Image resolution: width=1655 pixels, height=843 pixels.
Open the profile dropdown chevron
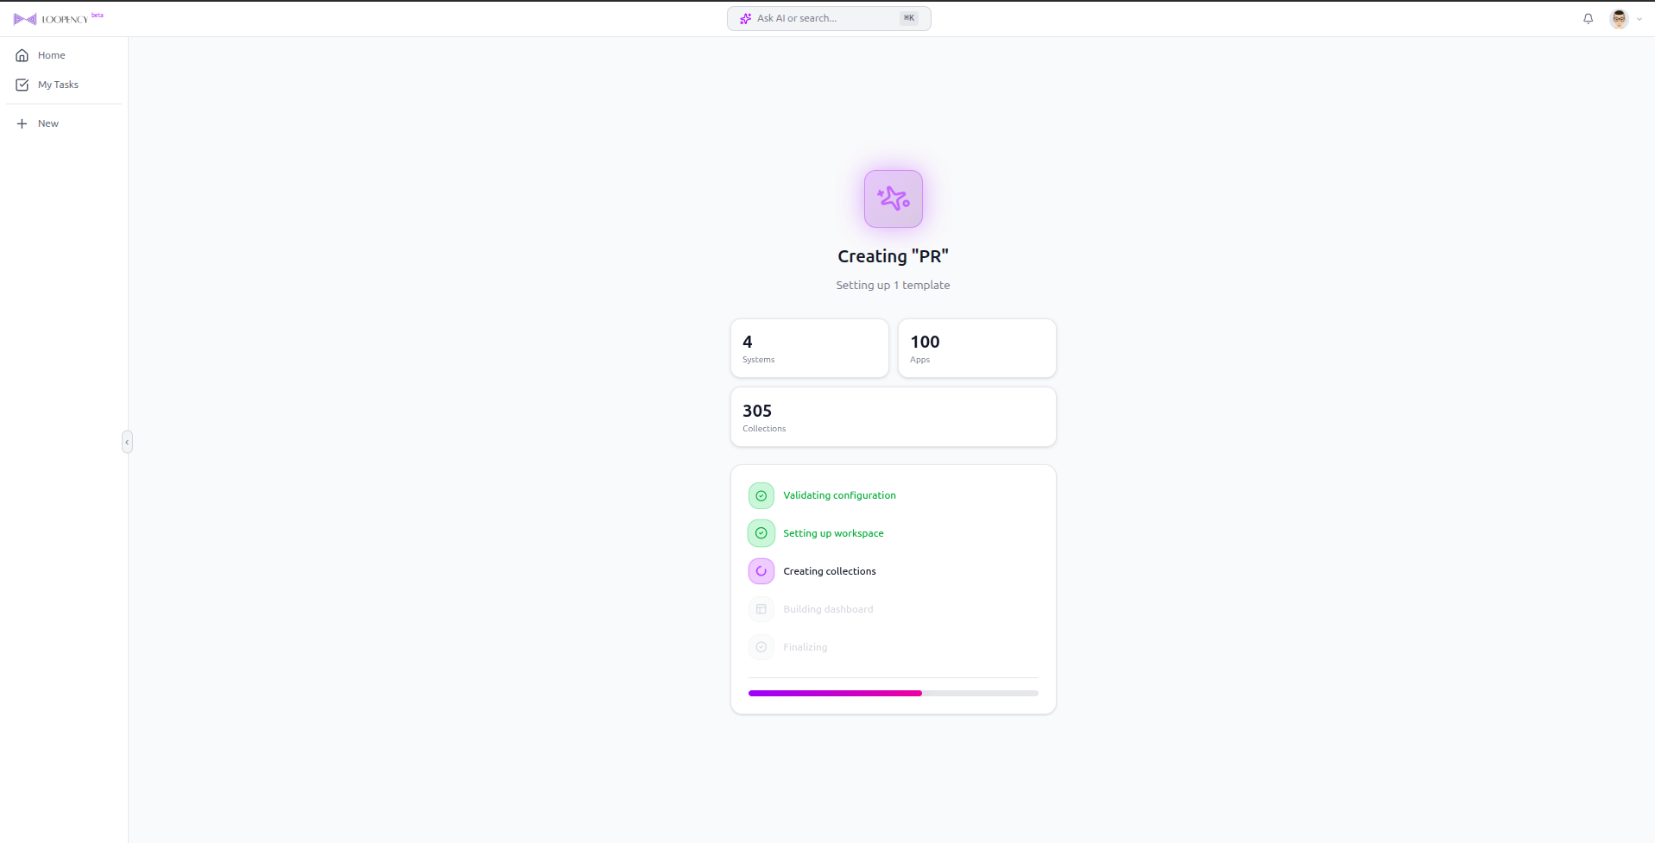(x=1639, y=18)
